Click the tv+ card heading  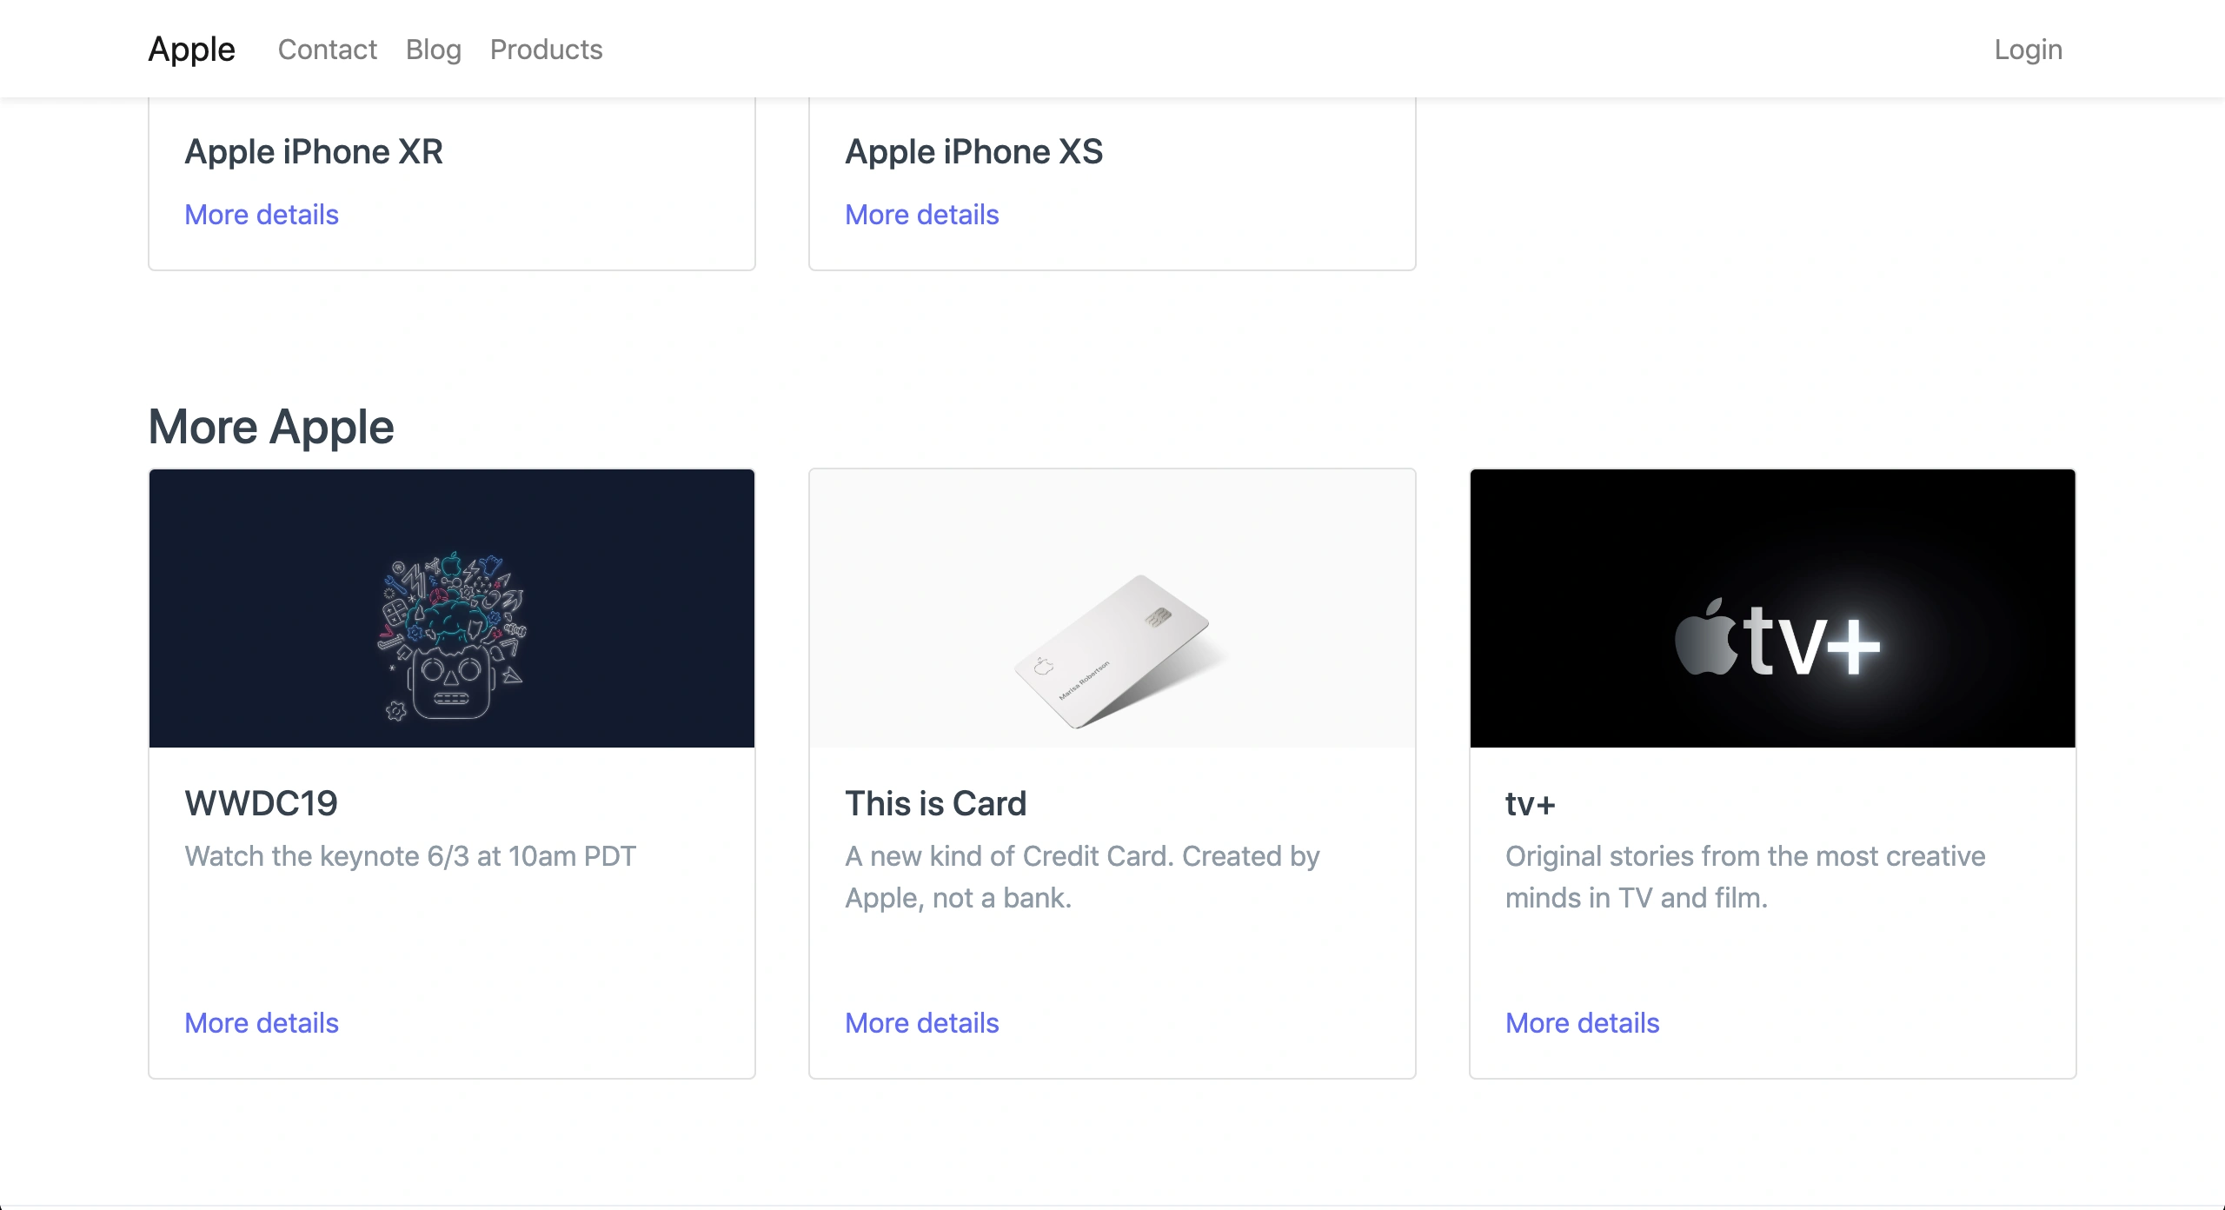point(1530,803)
